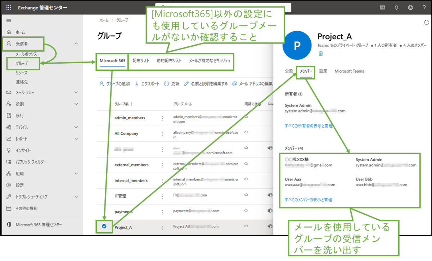Viewport: 432px width, 261px height.
Task: Open 設定 tab in Project_A panel
Action: [x=323, y=71]
